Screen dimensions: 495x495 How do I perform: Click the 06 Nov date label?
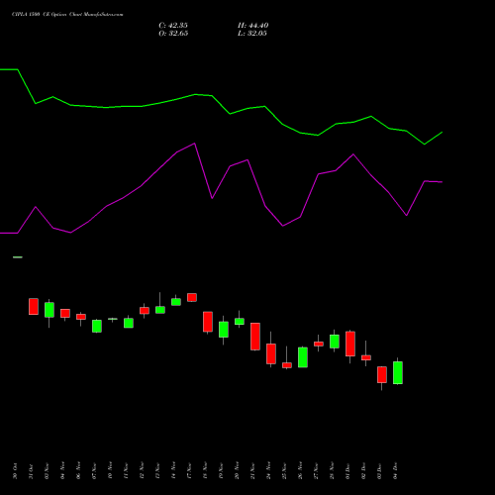click(x=78, y=471)
